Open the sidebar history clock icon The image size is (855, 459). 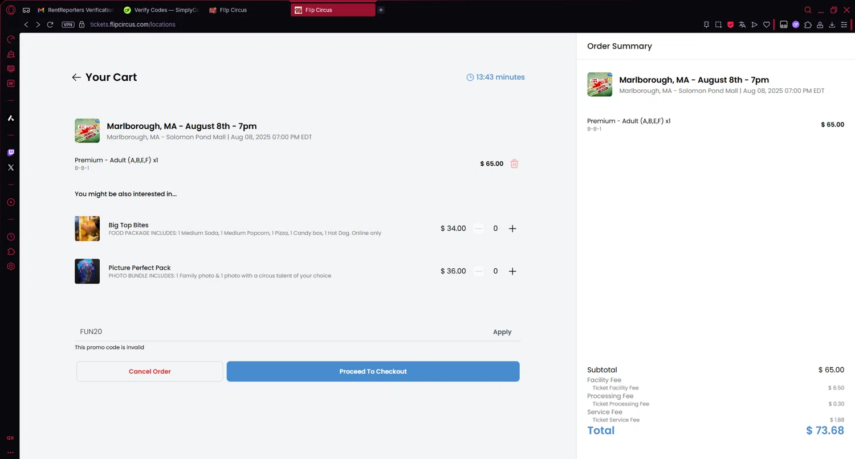pyautogui.click(x=10, y=237)
